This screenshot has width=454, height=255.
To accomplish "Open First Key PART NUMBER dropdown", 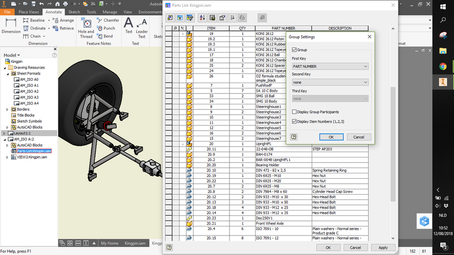I will (x=330, y=66).
